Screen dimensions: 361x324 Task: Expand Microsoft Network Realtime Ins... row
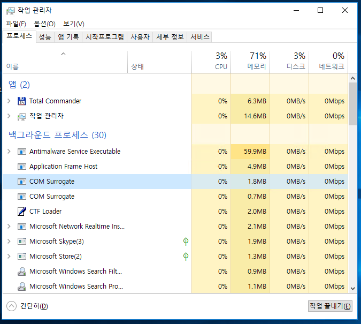pos(9,227)
